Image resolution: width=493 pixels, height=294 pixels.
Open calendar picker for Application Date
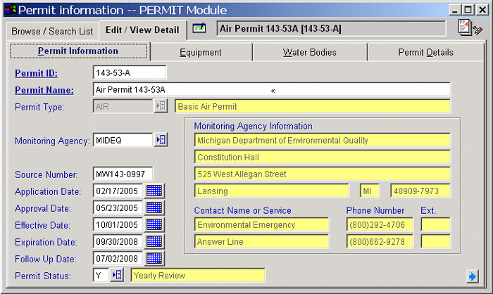tap(154, 191)
